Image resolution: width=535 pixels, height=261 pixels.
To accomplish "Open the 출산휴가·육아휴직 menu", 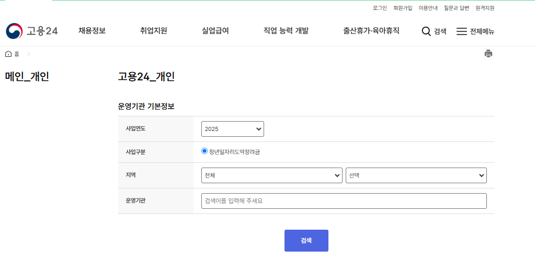I will pos(371,31).
